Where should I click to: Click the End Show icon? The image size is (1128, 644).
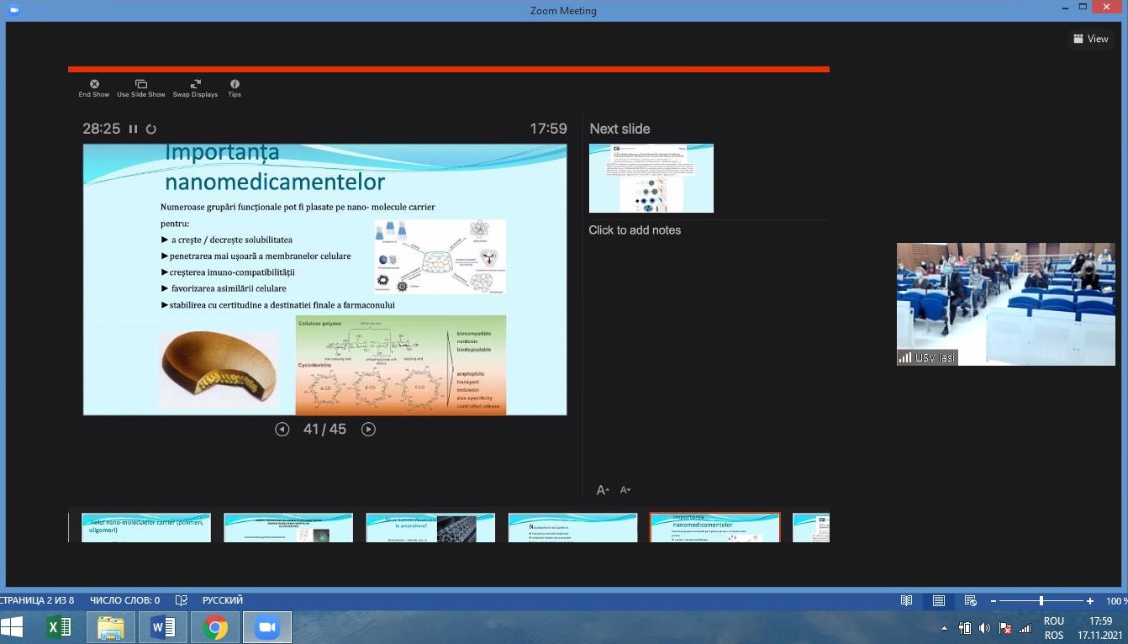94,85
